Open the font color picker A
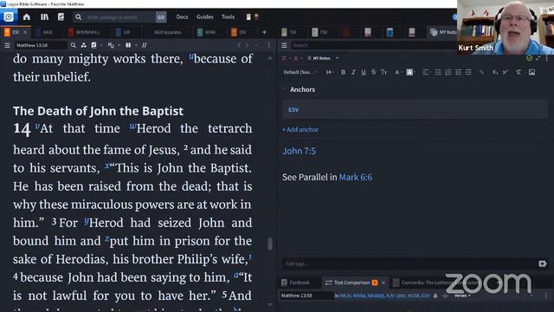Viewport: 554px width, 312px height. pos(398,72)
